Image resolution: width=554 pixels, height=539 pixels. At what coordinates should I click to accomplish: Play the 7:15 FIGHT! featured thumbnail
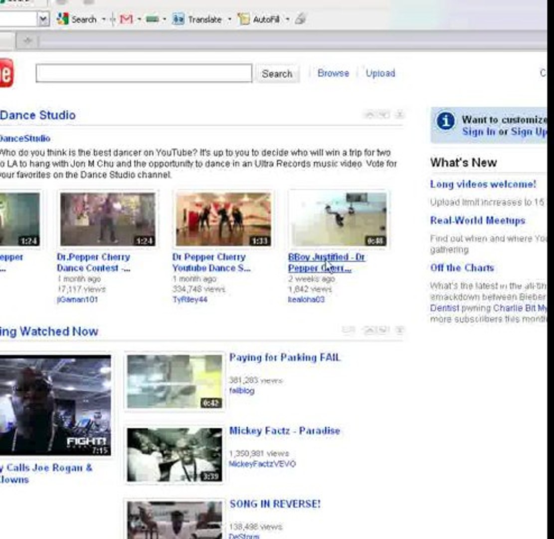(x=55, y=405)
